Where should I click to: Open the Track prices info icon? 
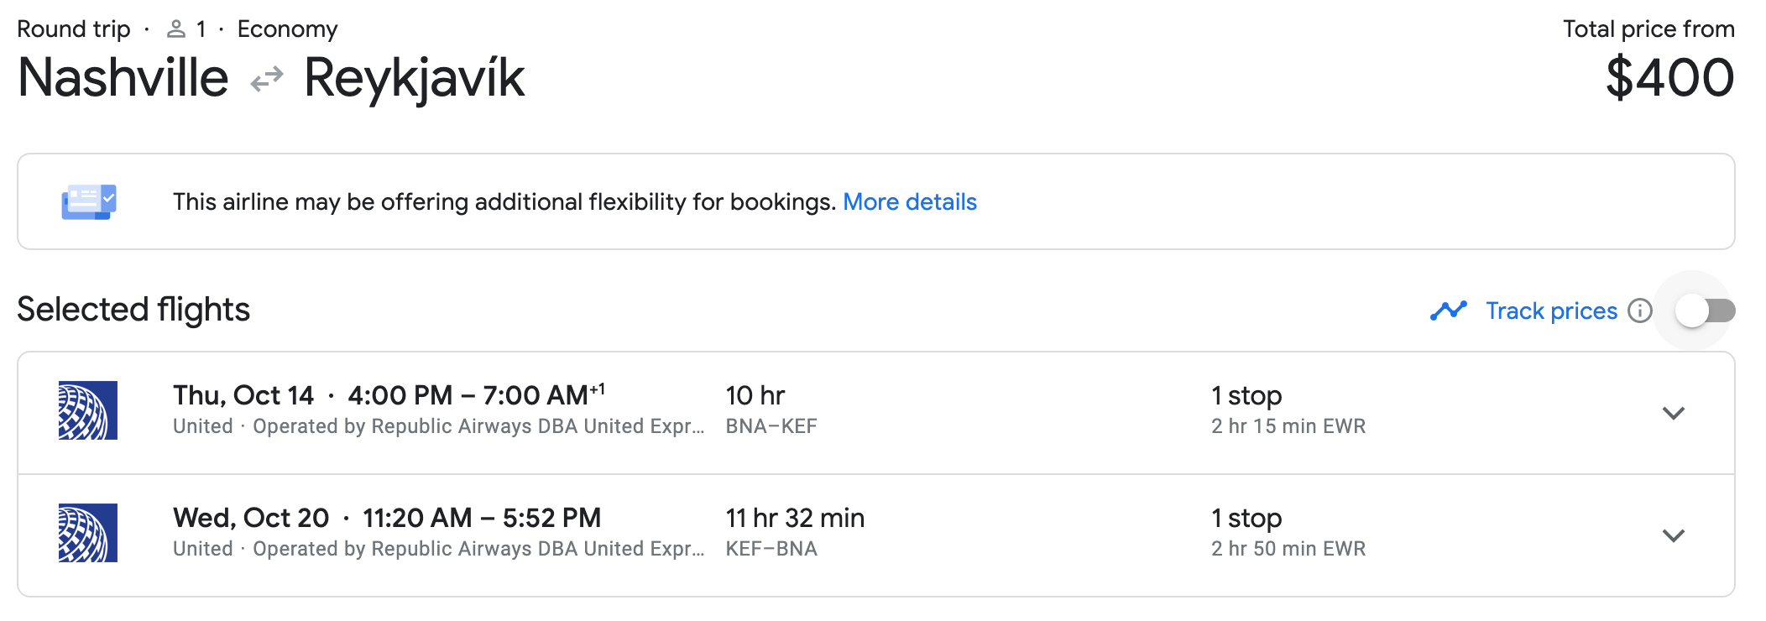(1639, 310)
